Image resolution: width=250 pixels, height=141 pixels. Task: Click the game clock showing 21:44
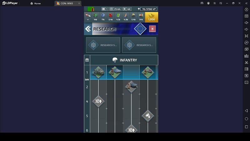point(116,9)
